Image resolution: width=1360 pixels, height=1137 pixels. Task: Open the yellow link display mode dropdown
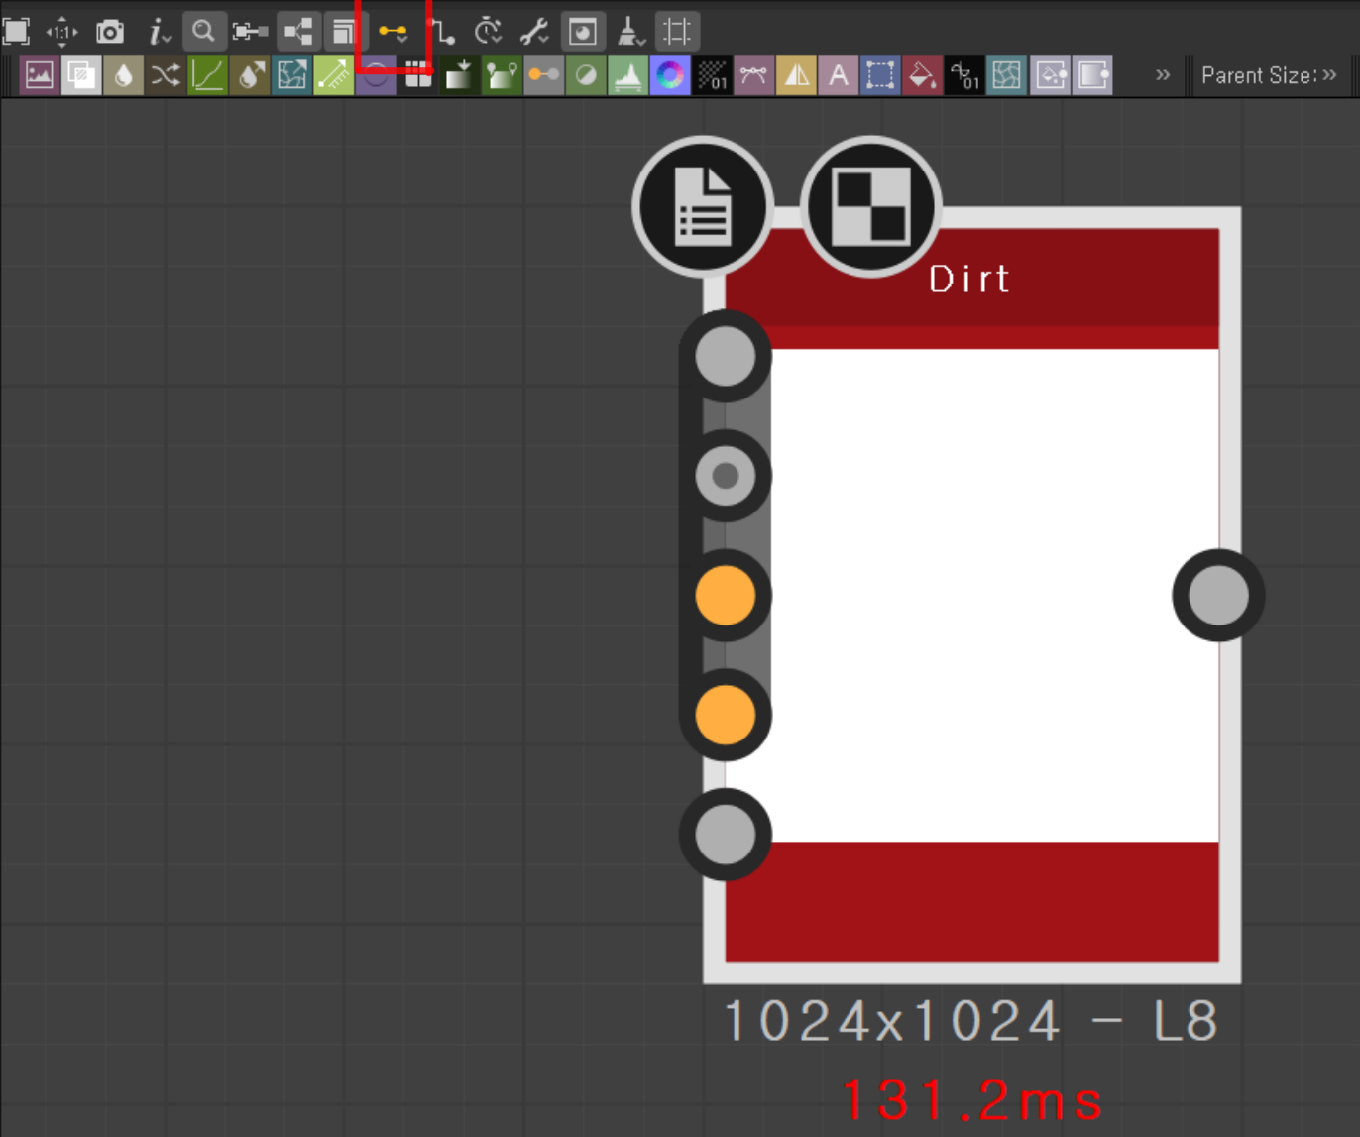click(393, 32)
